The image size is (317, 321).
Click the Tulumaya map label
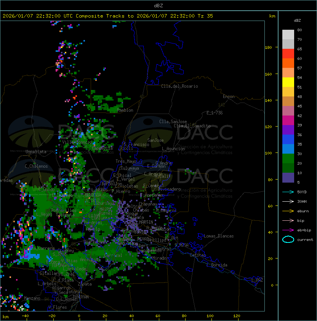point(130,168)
